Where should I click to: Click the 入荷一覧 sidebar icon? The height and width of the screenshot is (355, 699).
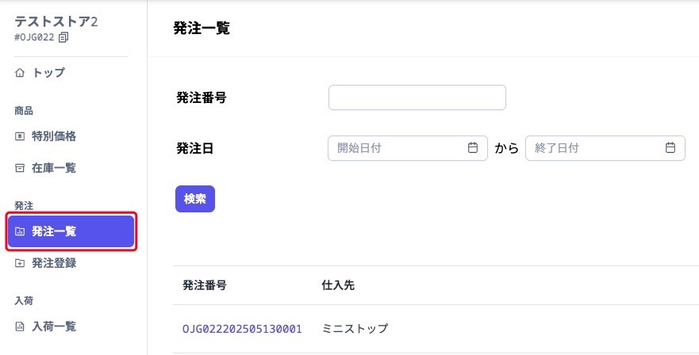point(20,326)
